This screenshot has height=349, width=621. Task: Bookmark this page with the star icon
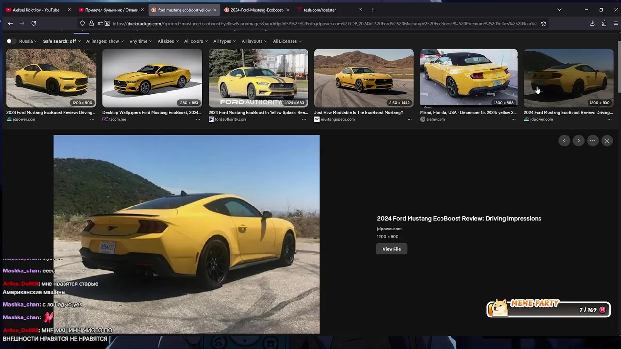point(543,23)
